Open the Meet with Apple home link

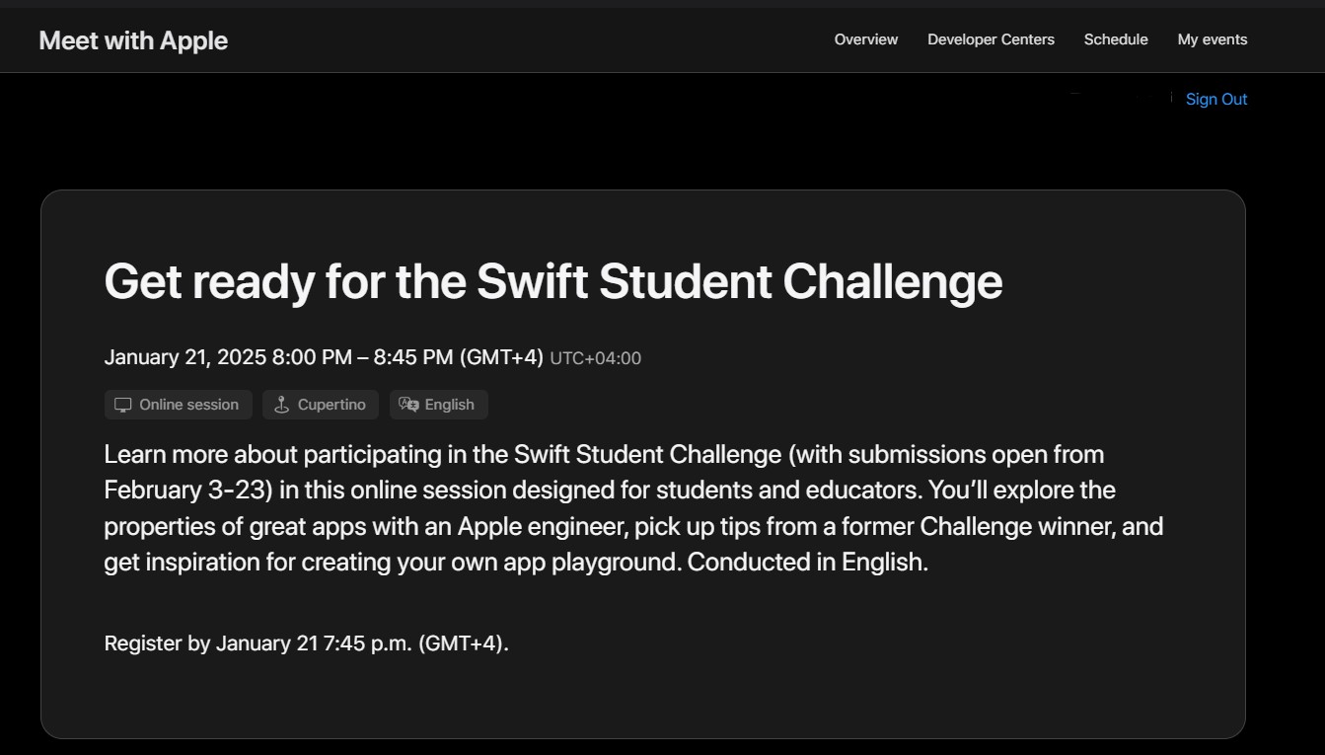click(133, 40)
